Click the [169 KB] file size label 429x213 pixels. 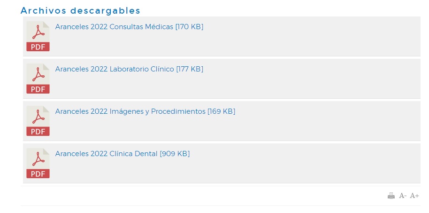click(221, 111)
